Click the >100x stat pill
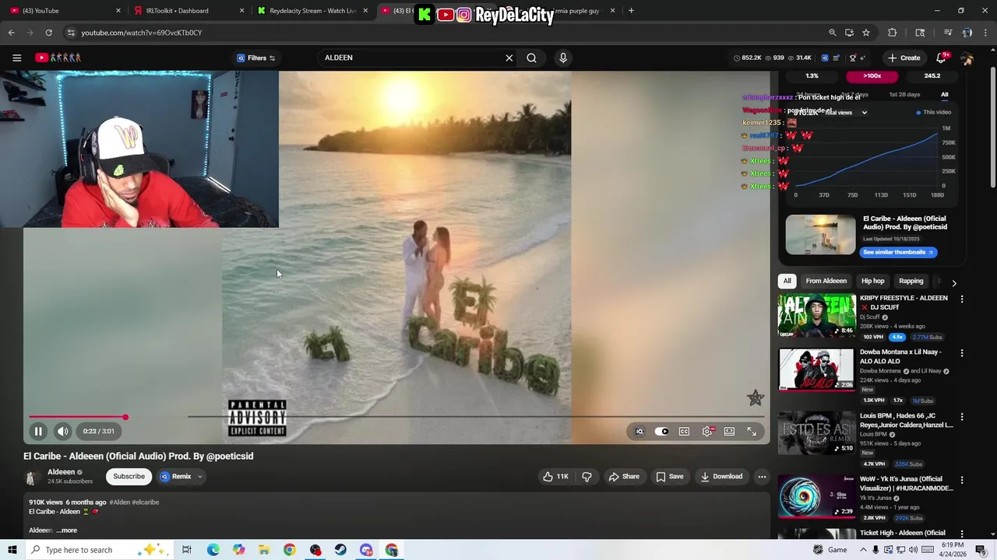Image resolution: width=997 pixels, height=560 pixels. [872, 76]
